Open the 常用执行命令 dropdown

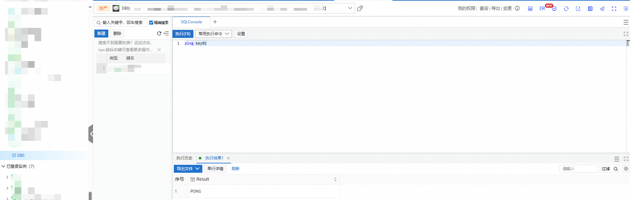tap(214, 34)
